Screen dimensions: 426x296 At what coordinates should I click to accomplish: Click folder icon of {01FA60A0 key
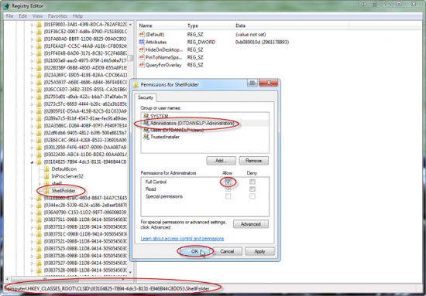click(x=39, y=39)
